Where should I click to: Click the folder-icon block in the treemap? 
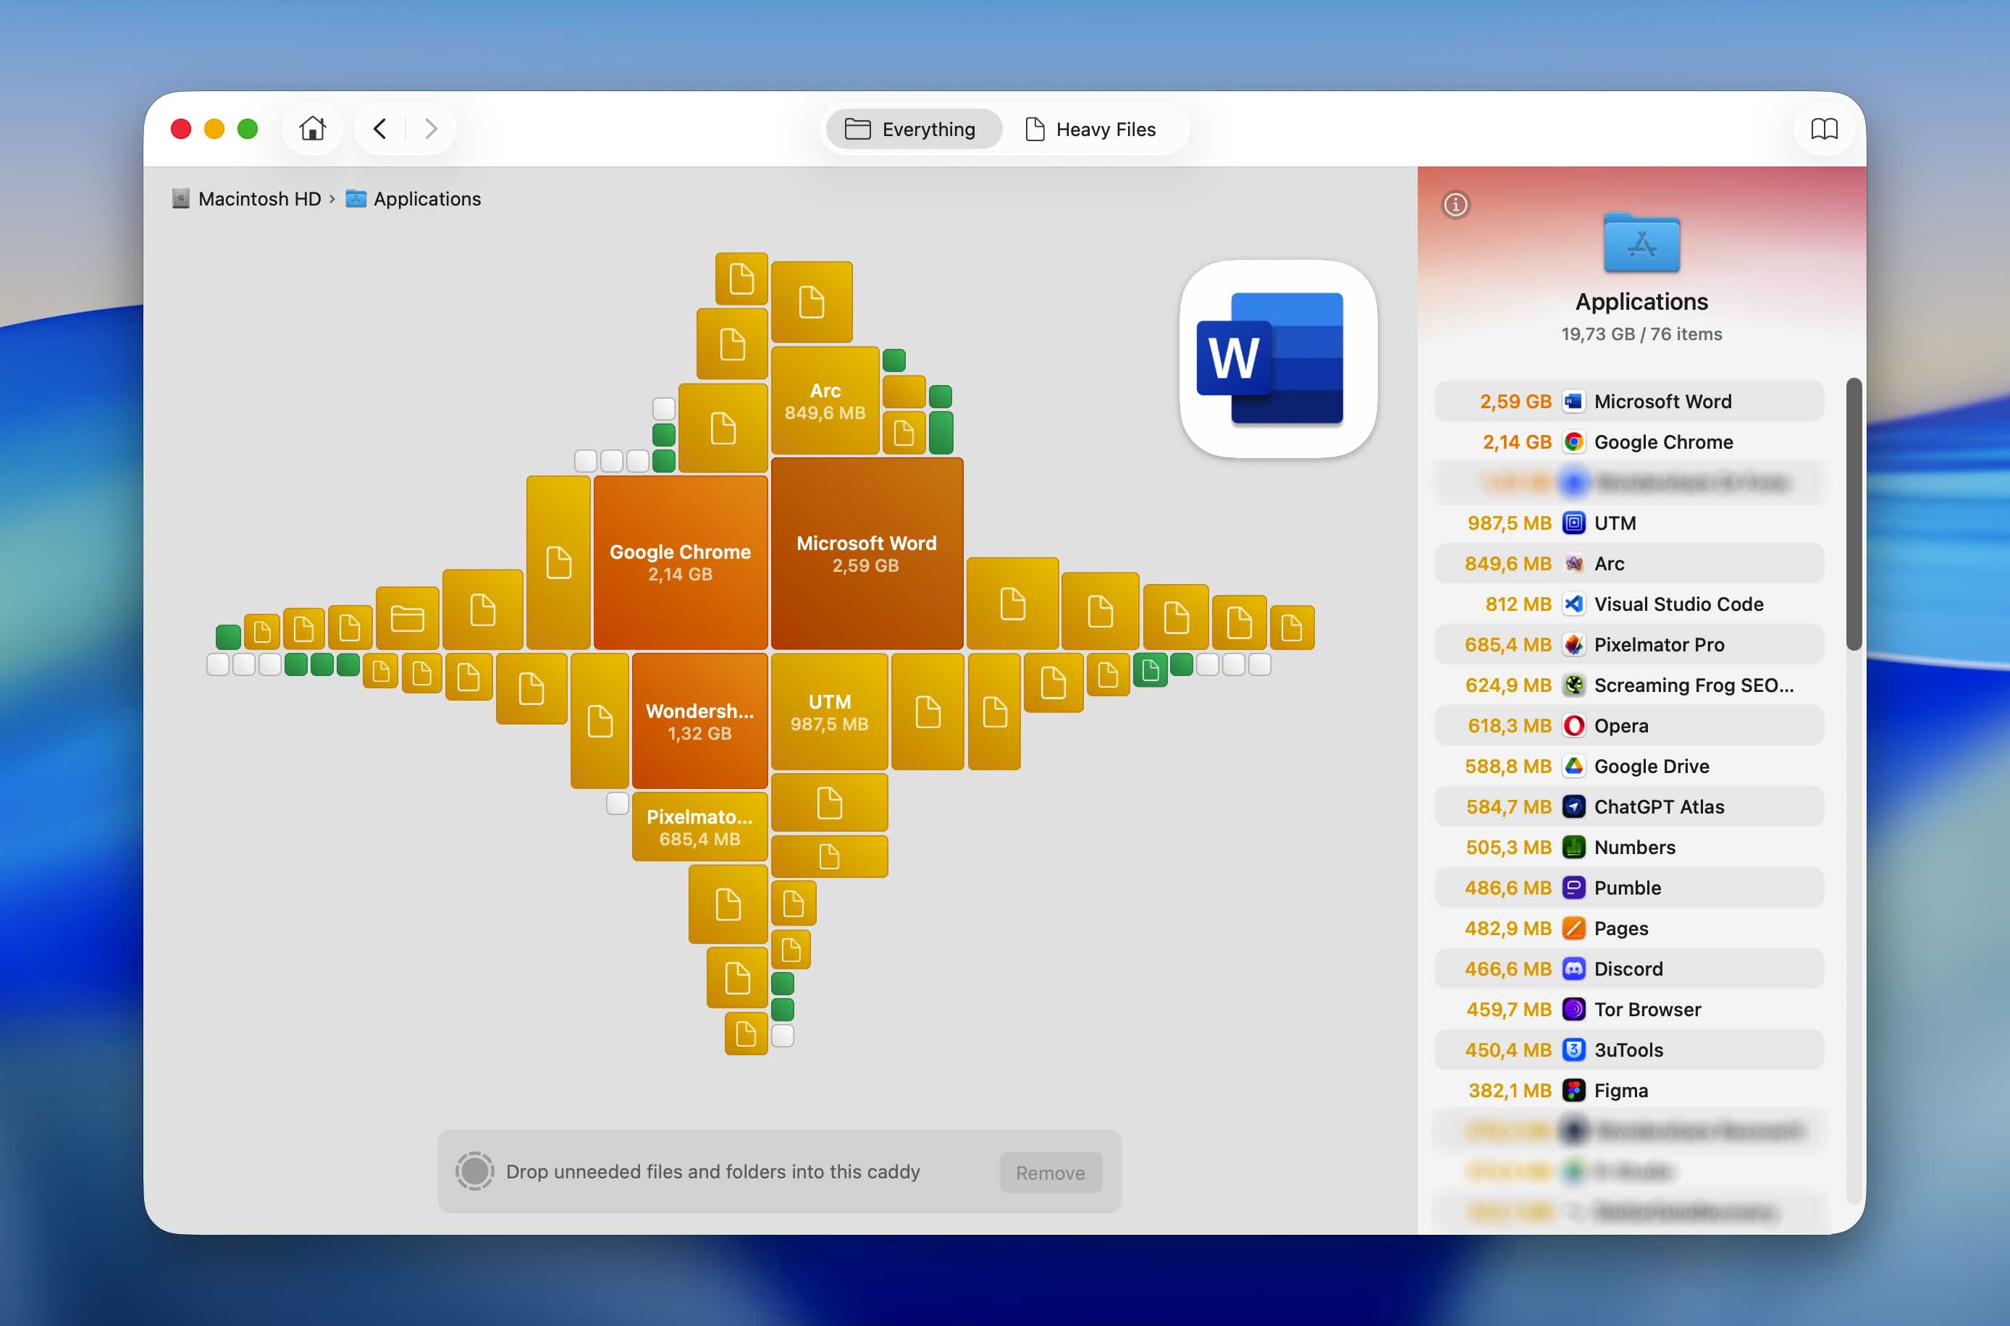407,618
